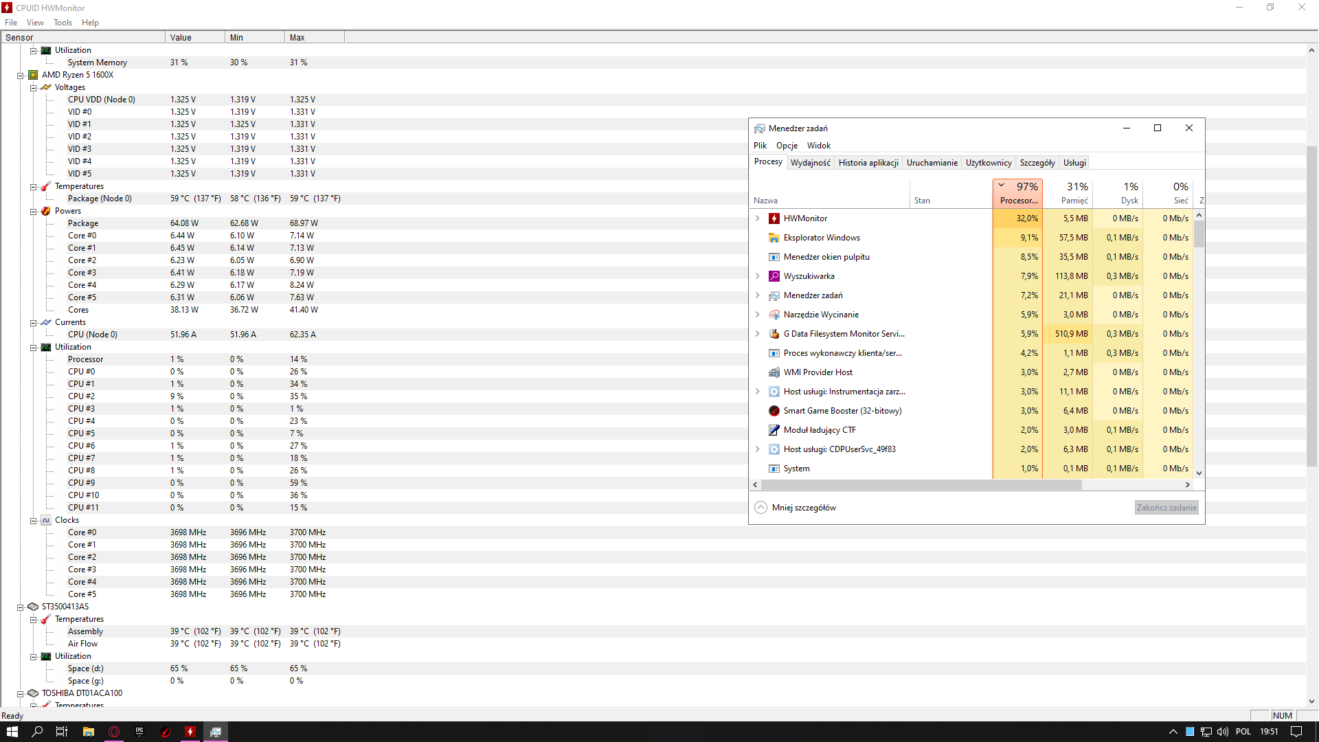1319x742 pixels.
Task: Open taskbar search magnifier
Action: [x=37, y=732]
